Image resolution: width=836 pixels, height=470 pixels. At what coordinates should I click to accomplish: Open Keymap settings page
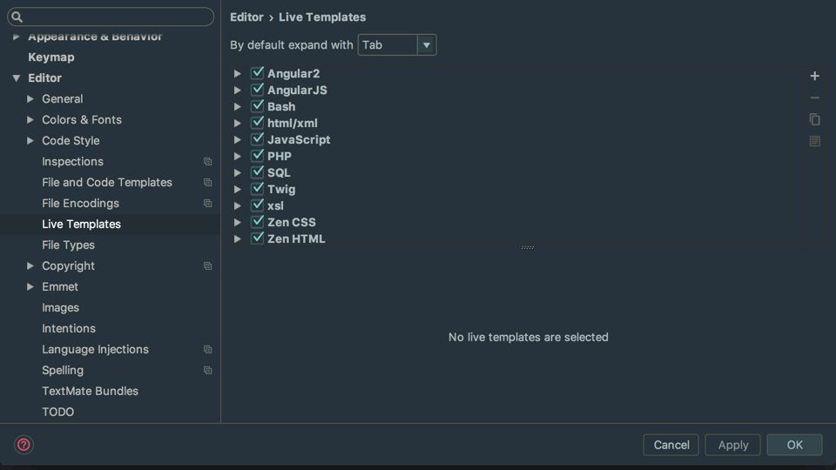[51, 57]
